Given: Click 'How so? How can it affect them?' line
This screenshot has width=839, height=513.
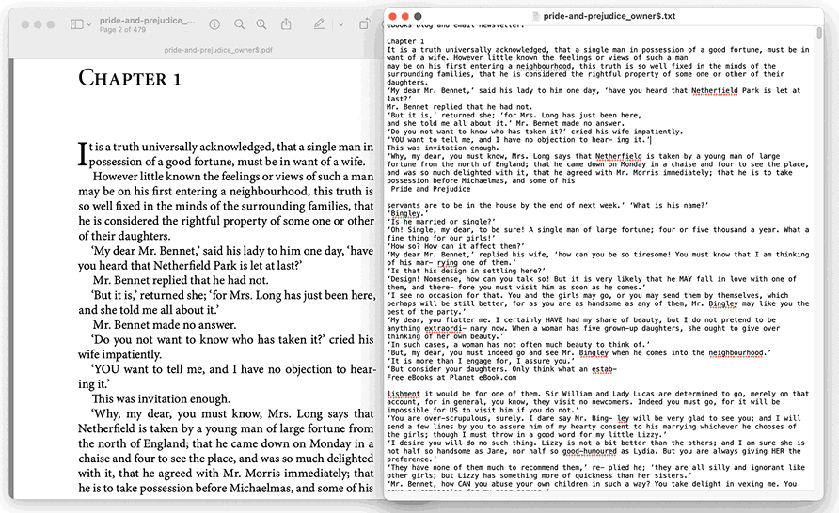Looking at the screenshot, I should pos(455,246).
